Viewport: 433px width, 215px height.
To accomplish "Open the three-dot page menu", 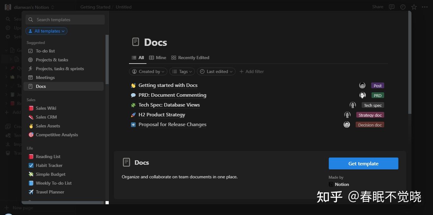I will point(425,7).
